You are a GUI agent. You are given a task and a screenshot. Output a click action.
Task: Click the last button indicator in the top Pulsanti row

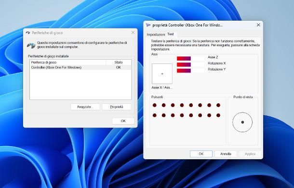click(218, 105)
